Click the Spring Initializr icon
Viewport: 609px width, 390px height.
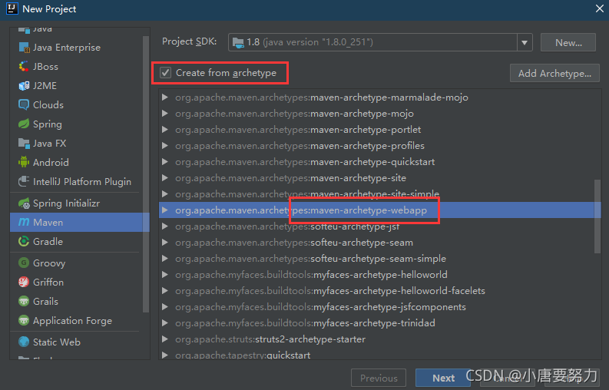[24, 203]
